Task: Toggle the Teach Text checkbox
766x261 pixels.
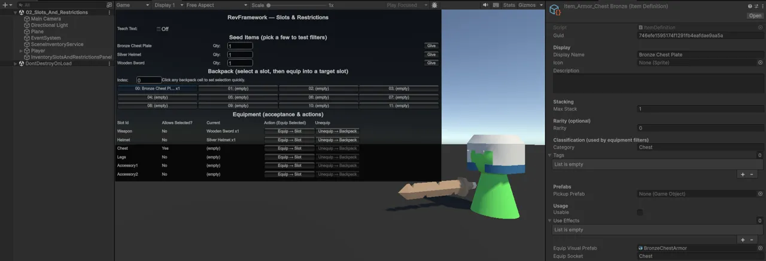Action: 159,29
